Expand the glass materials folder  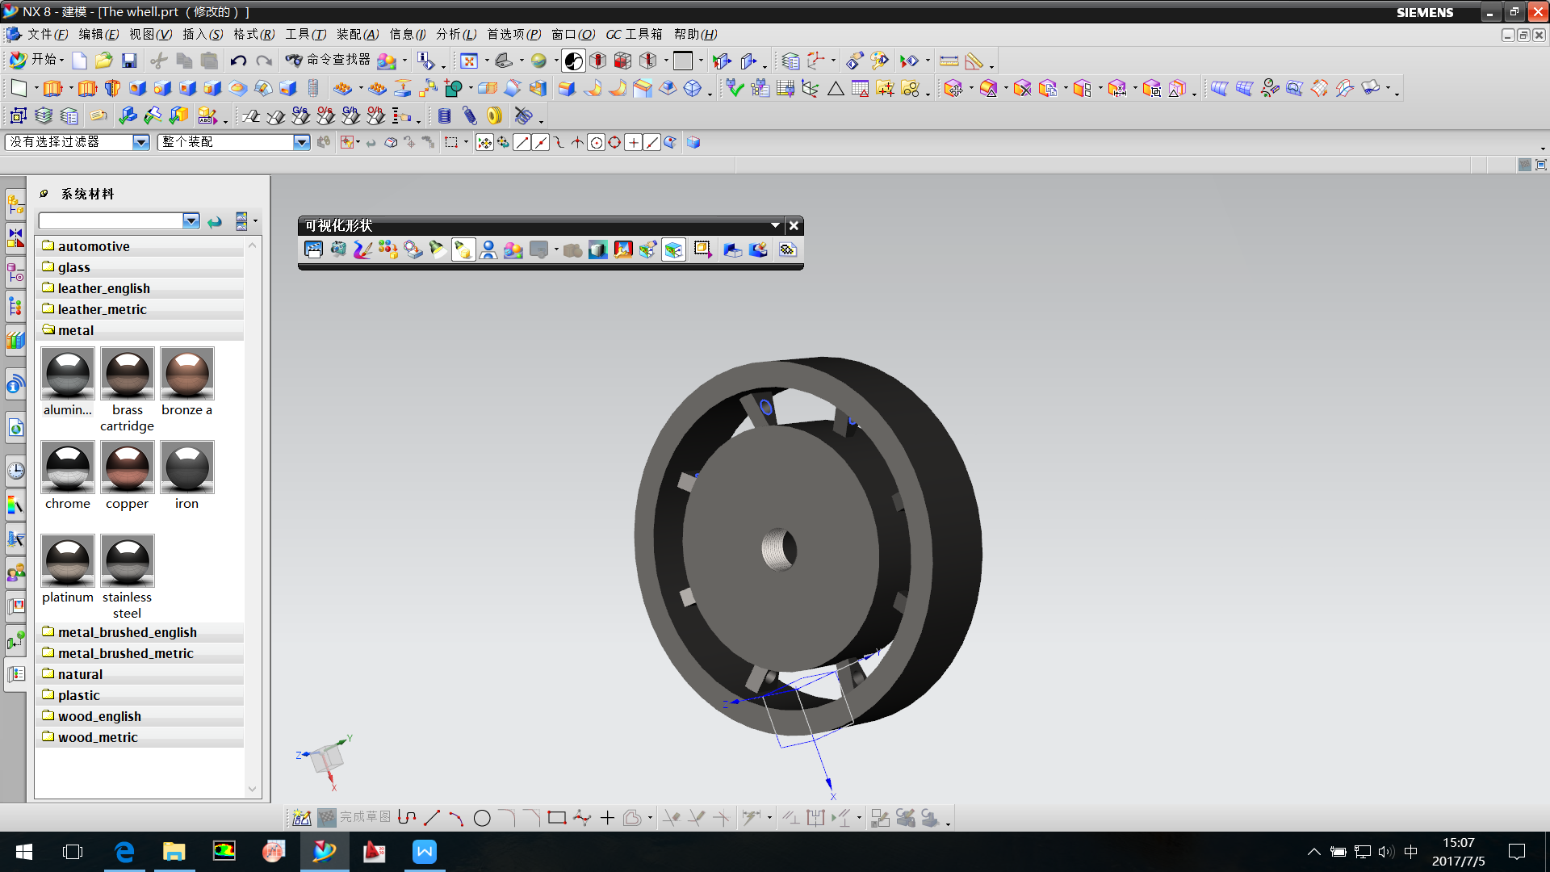(x=139, y=267)
